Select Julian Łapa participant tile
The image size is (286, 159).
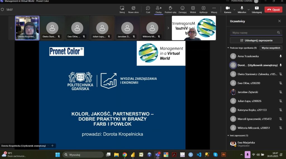pyautogui.click(x=102, y=28)
